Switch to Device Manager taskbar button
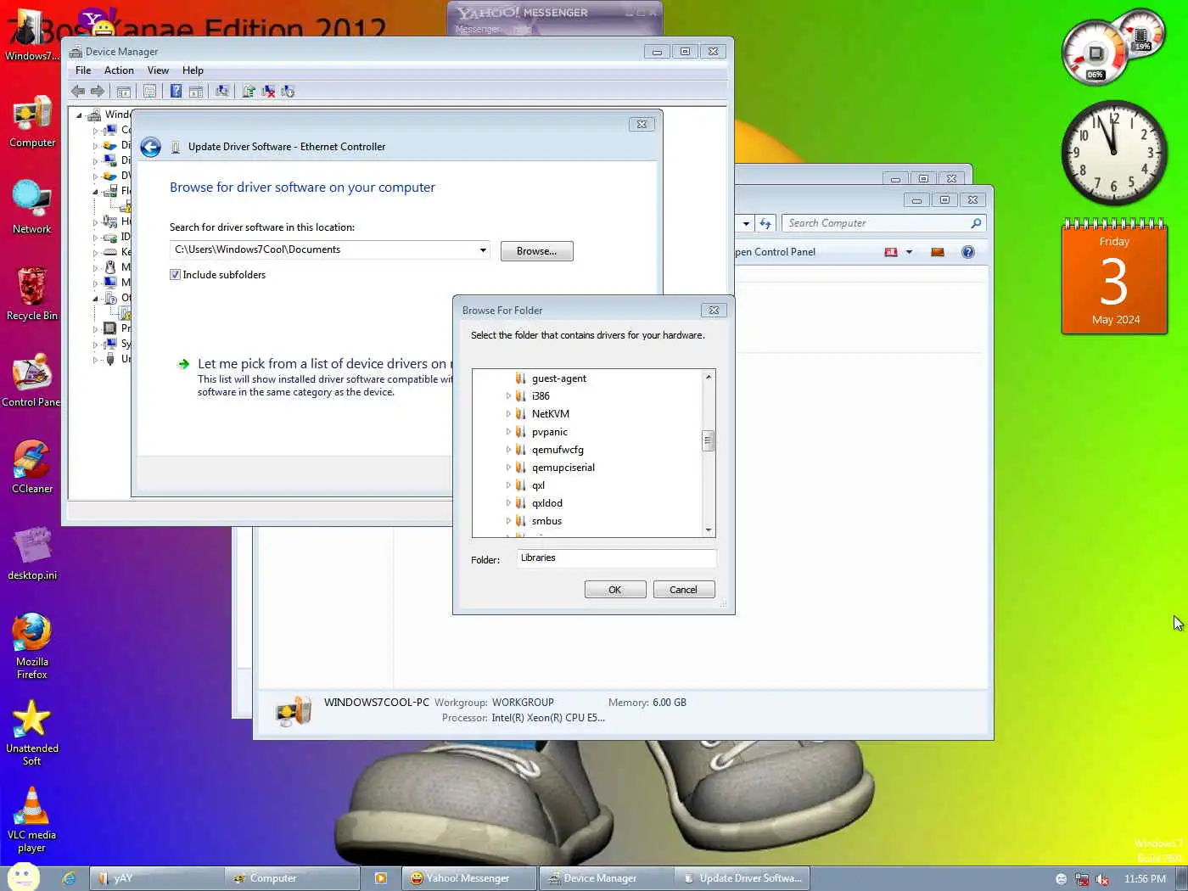This screenshot has width=1188, height=891. point(607,878)
